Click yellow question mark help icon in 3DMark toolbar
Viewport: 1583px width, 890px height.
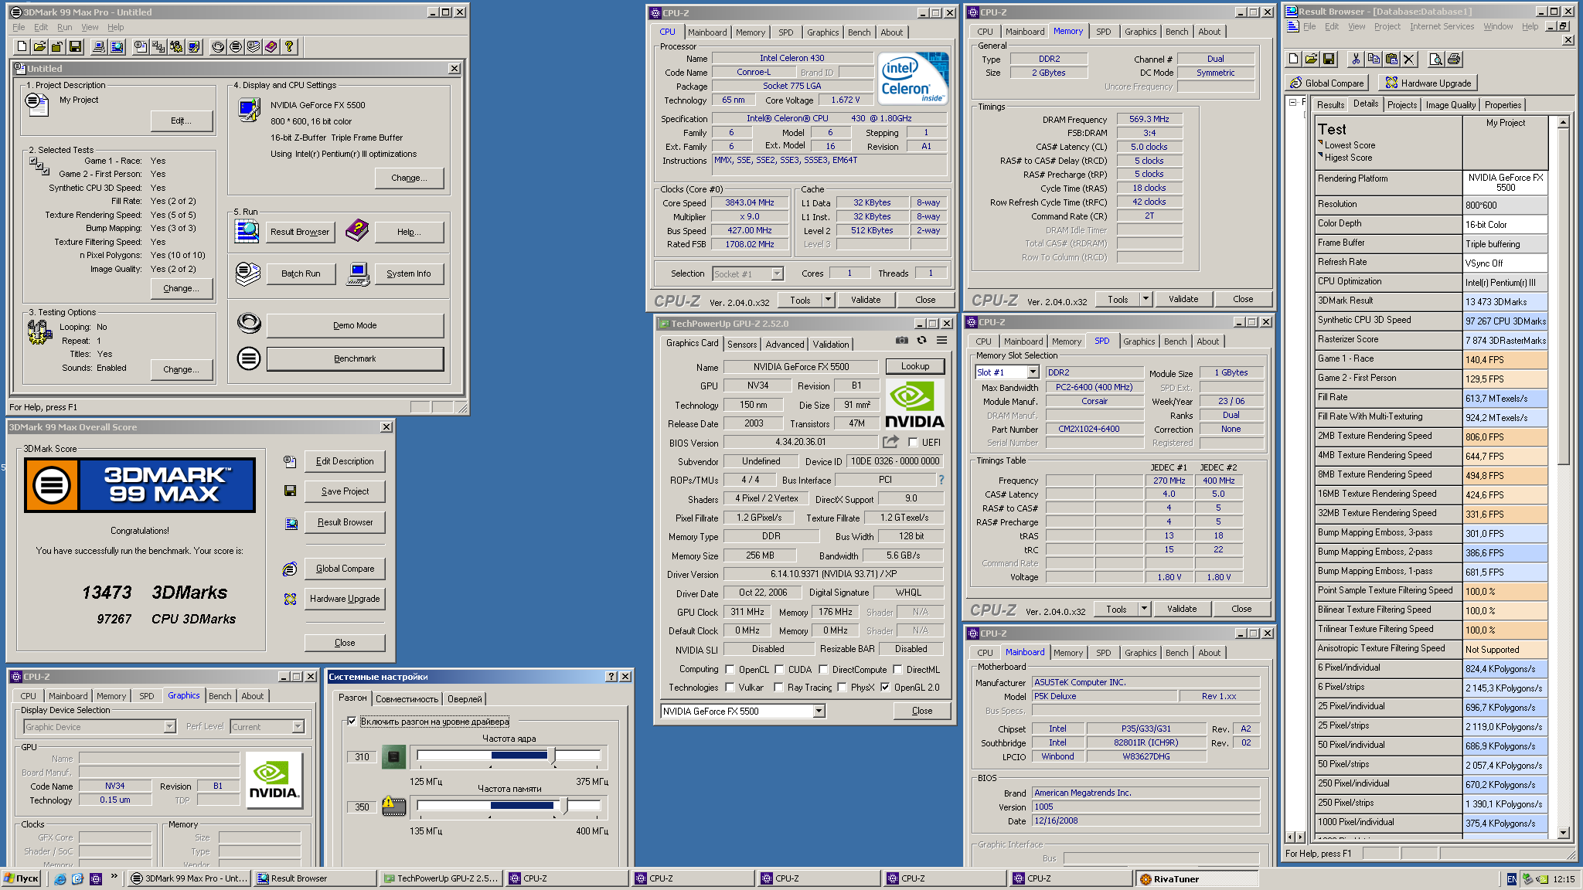(289, 47)
